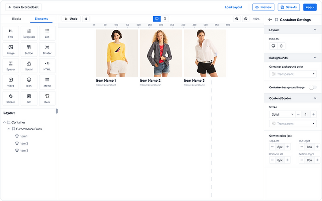Add a Button element
The height and width of the screenshot is (201, 322).
(29, 49)
